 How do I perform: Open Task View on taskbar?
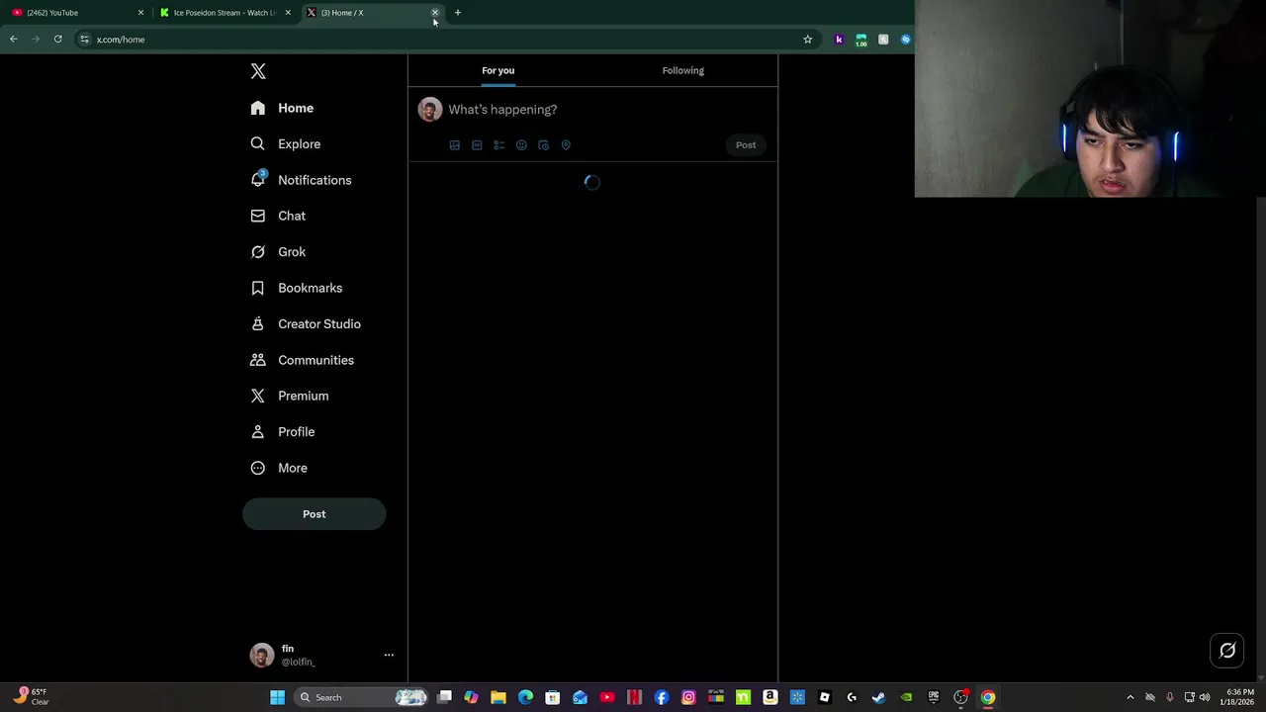click(x=445, y=697)
